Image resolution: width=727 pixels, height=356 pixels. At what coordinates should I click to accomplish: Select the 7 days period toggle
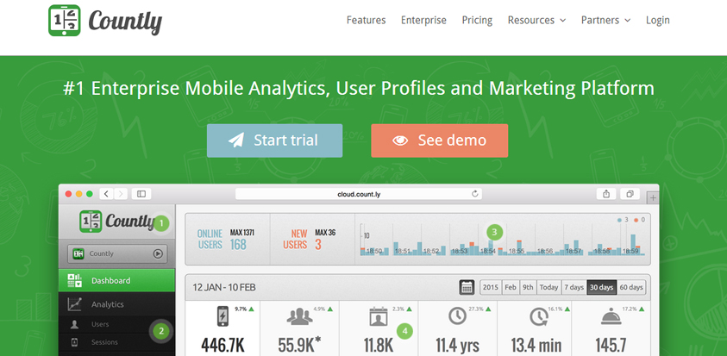coord(573,287)
